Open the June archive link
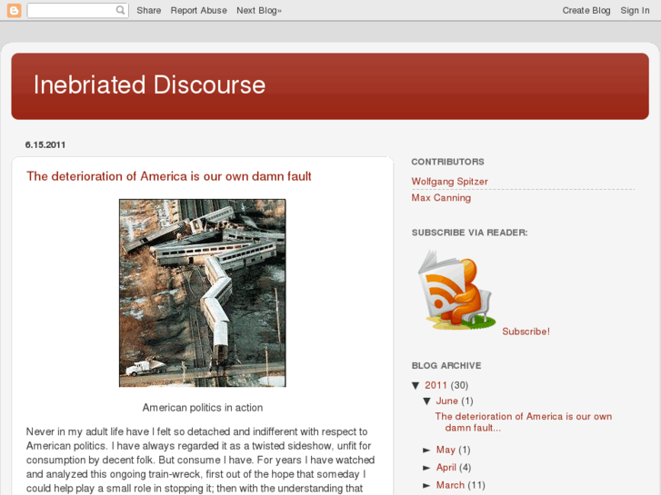This screenshot has width=661, height=495. [446, 401]
